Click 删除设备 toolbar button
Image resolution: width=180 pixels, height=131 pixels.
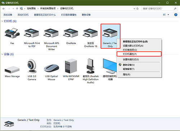click(x=86, y=15)
